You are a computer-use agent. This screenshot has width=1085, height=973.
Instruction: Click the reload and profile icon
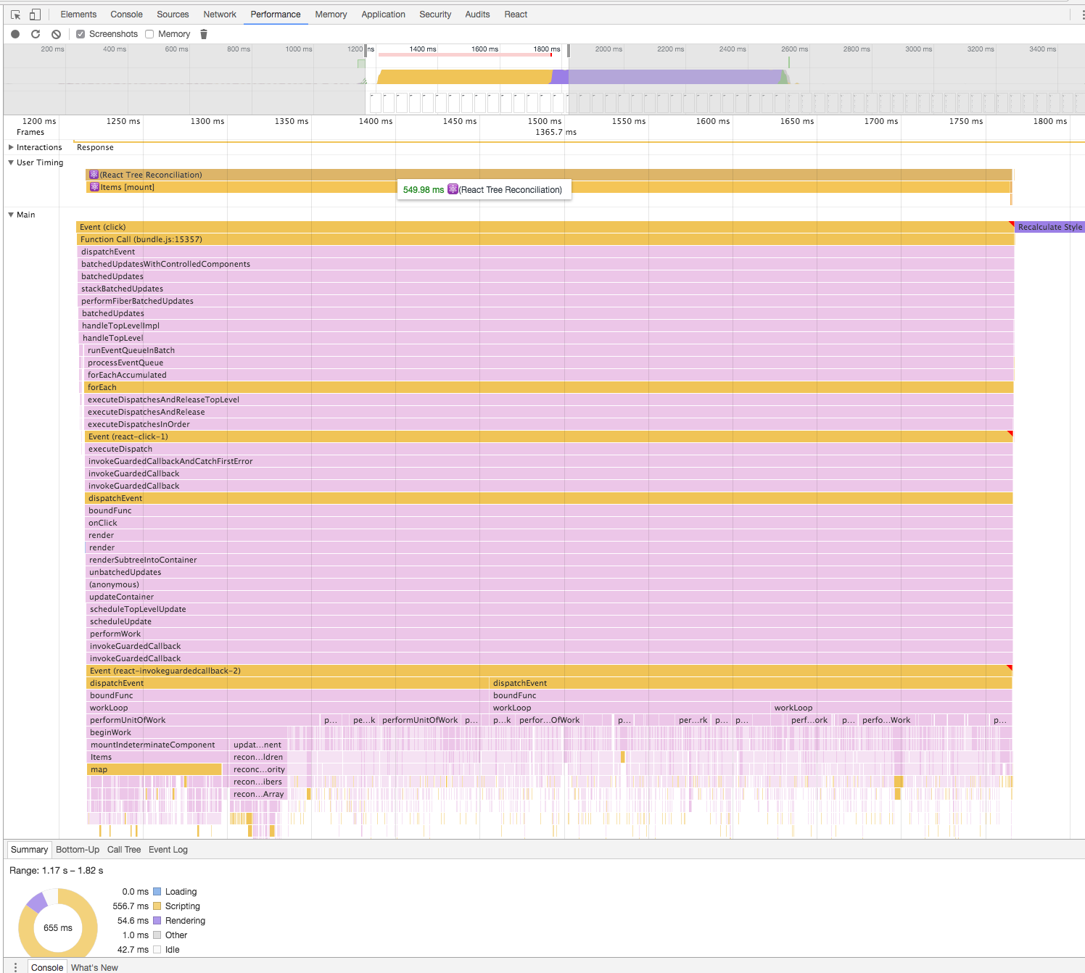[x=35, y=33]
